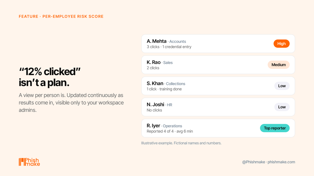The width and height of the screenshot is (314, 176).
Task: Open the A. Mehta employee card
Action: tap(218, 44)
